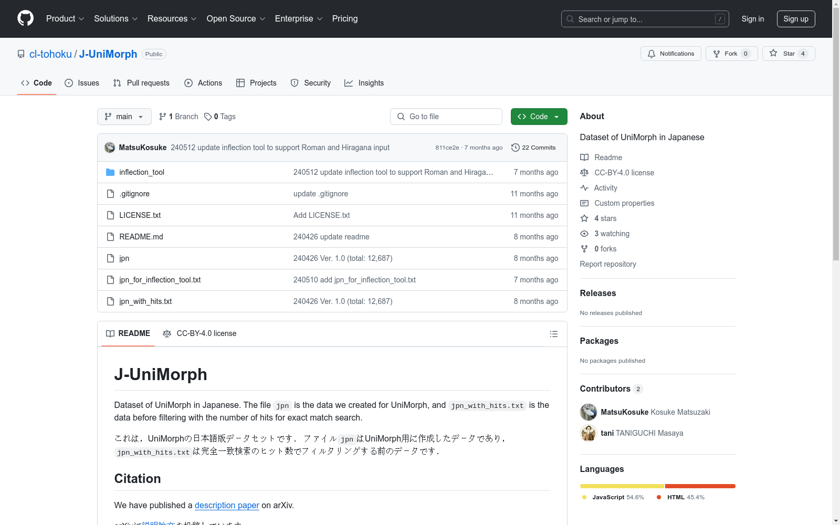Click the repository icon beside cl-tohoku
The width and height of the screenshot is (840, 525).
[21, 54]
